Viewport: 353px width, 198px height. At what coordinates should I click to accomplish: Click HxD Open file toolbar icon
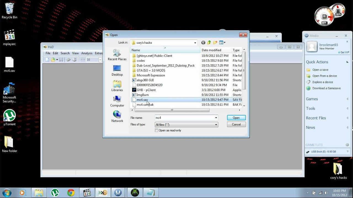(x=53, y=60)
